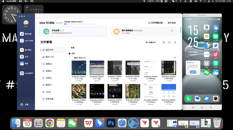Click the phone storage usage bar
Viewport: 233px width, 130px height.
click(x=80, y=24)
